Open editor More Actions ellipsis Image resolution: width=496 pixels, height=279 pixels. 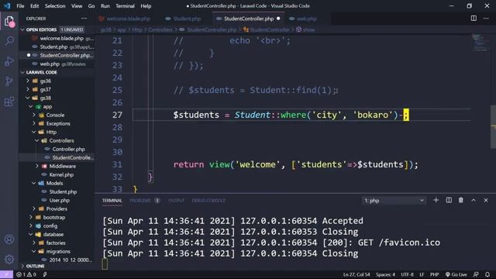[486, 19]
